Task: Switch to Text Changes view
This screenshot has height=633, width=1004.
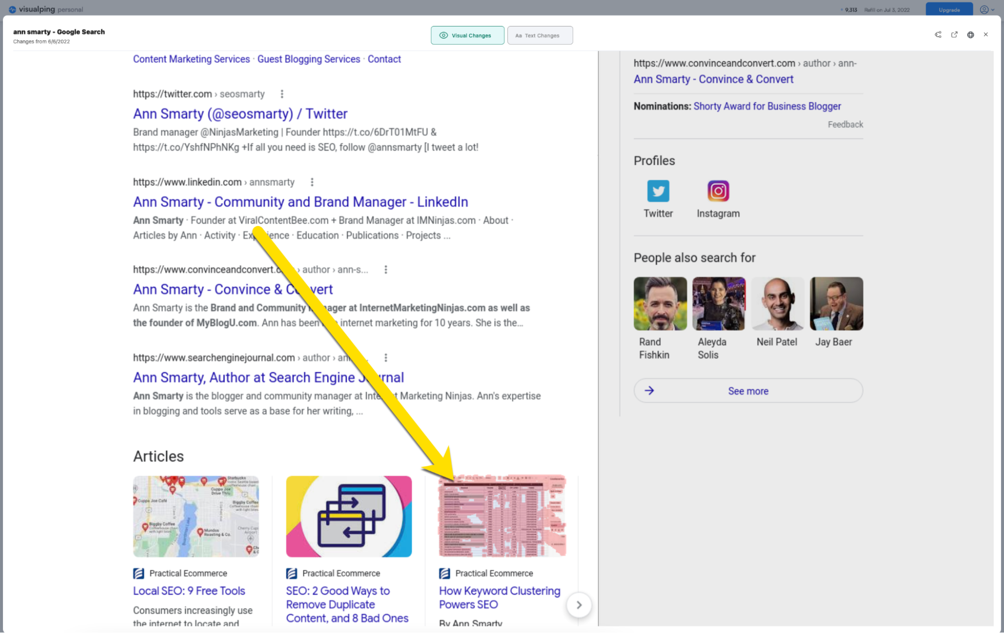Action: pyautogui.click(x=539, y=35)
